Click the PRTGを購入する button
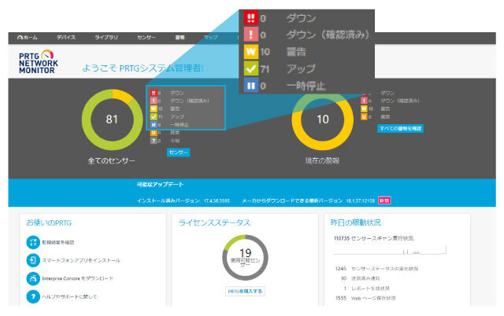Viewport: 504px width, 316px height. click(245, 291)
